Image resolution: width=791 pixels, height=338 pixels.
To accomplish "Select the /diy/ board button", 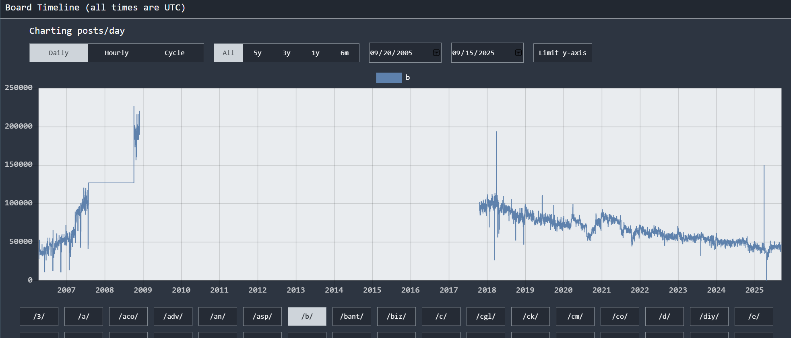I will 709,316.
